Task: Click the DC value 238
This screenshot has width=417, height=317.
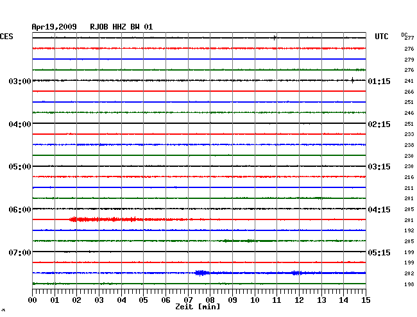Action: (x=409, y=145)
